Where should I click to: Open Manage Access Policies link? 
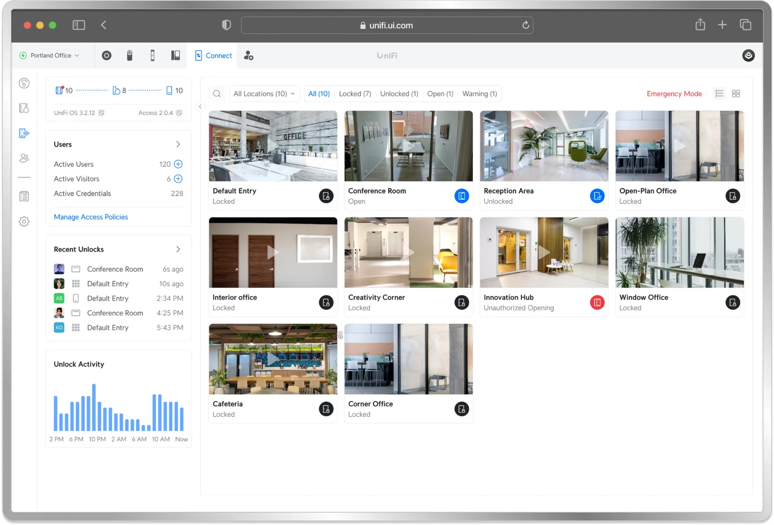pyautogui.click(x=91, y=217)
